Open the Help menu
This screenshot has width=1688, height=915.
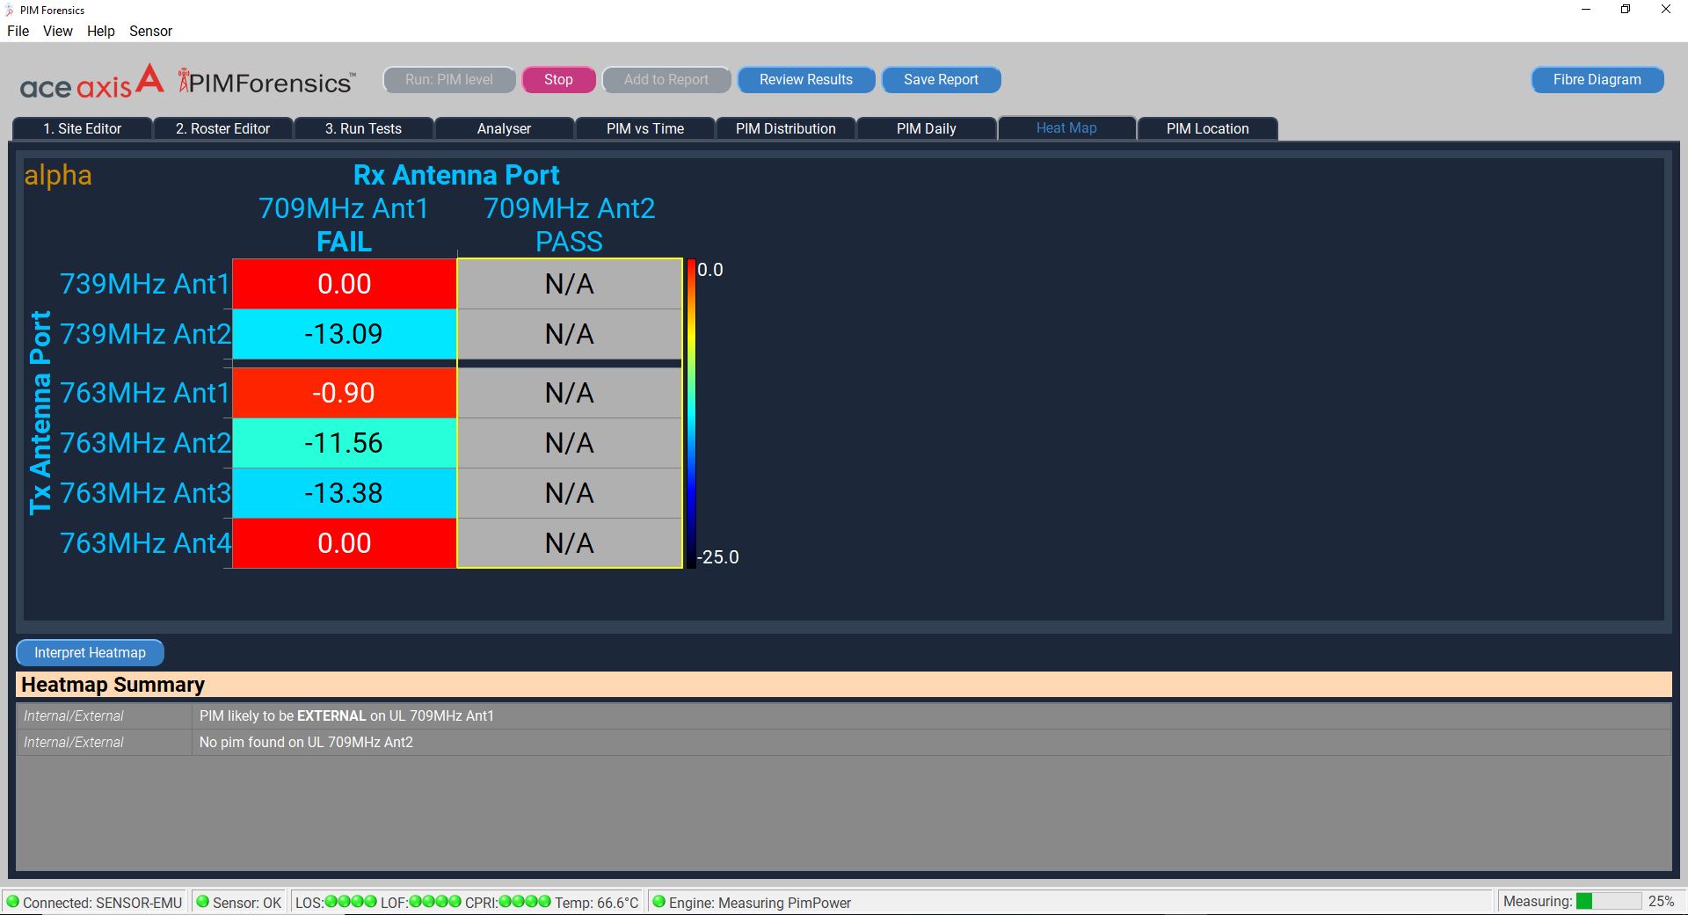pos(100,31)
